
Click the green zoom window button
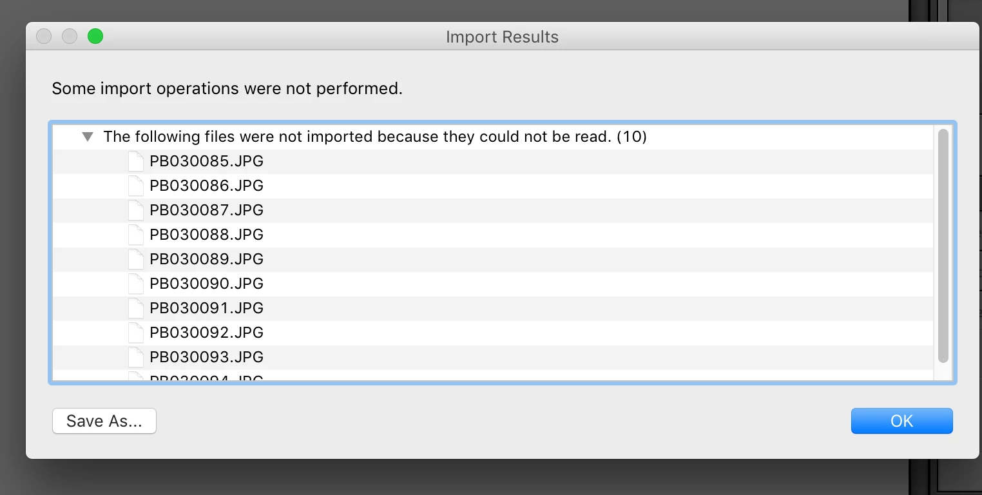[95, 37]
